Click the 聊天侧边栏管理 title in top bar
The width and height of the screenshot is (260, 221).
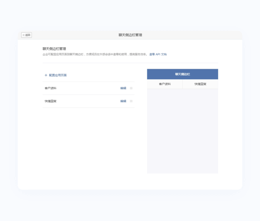tap(130, 35)
